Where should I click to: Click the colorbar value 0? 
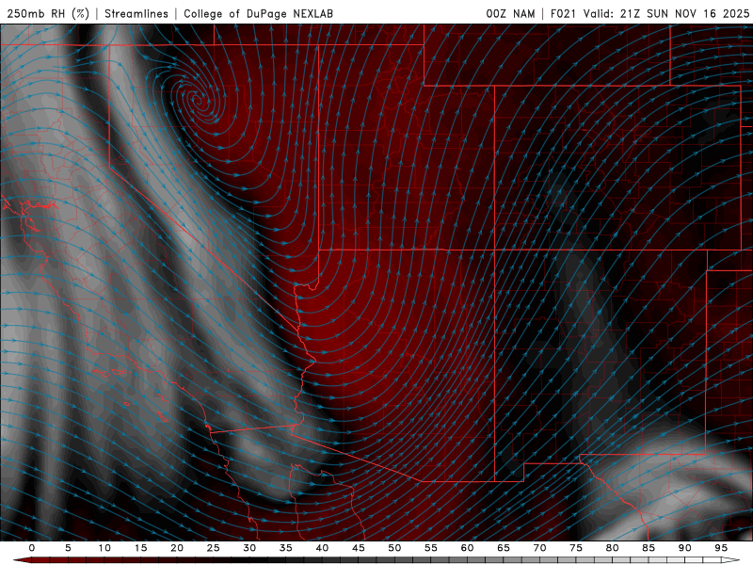click(x=32, y=548)
